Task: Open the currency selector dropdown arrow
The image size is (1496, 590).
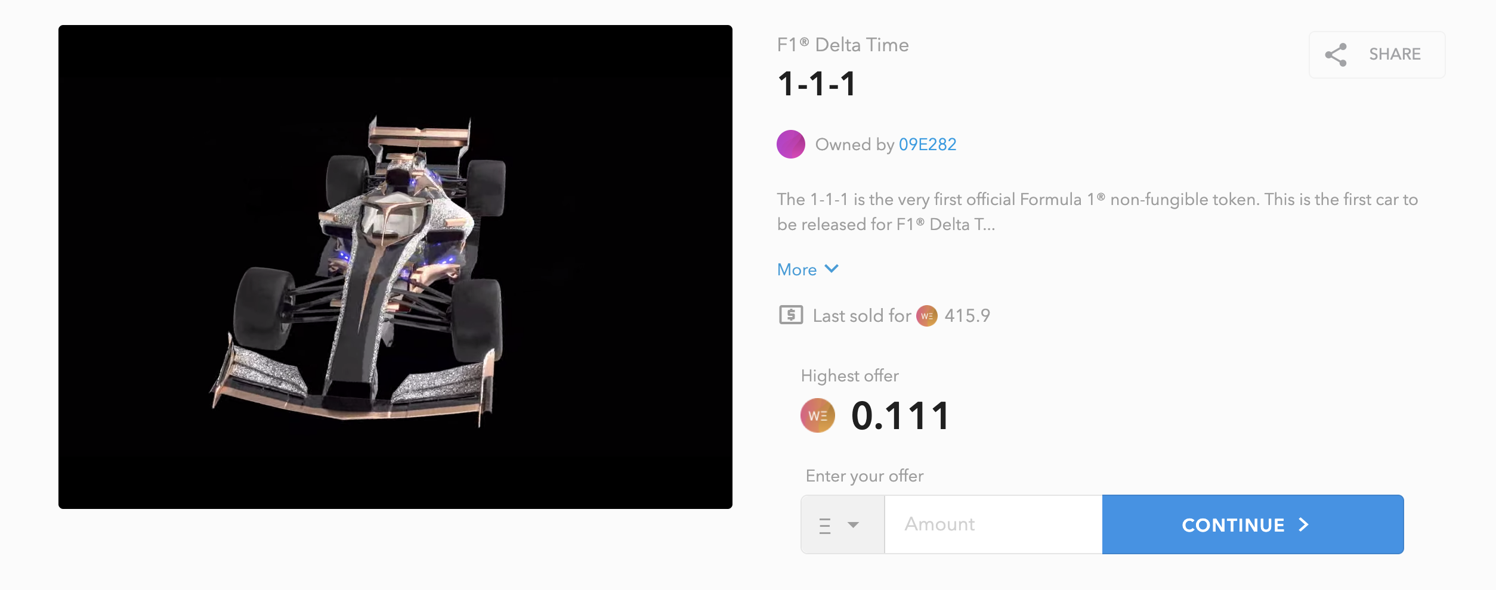Action: [854, 525]
